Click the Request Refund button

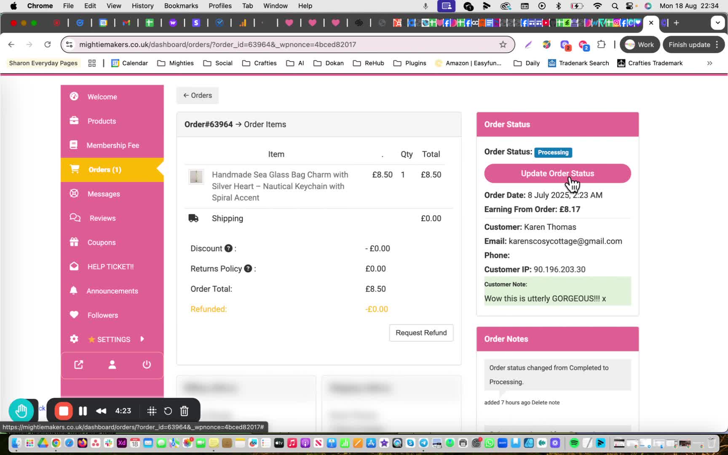pyautogui.click(x=421, y=333)
